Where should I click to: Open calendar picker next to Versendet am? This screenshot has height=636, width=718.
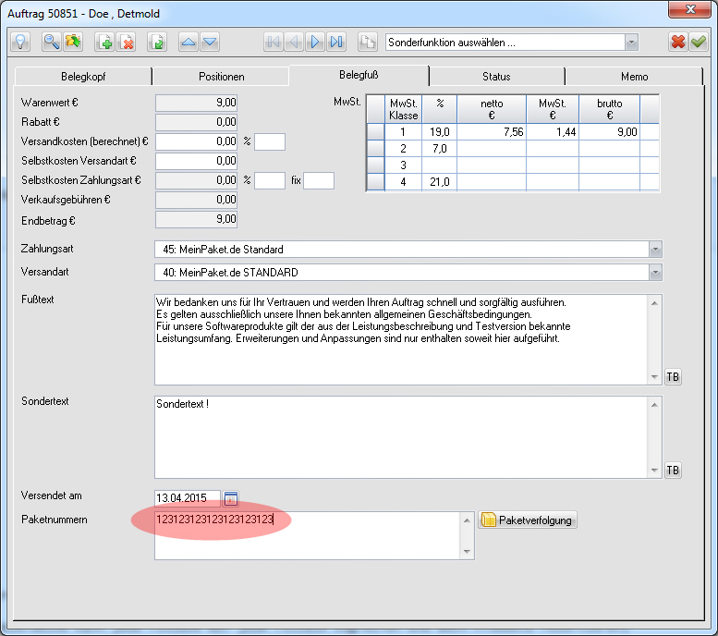click(231, 498)
